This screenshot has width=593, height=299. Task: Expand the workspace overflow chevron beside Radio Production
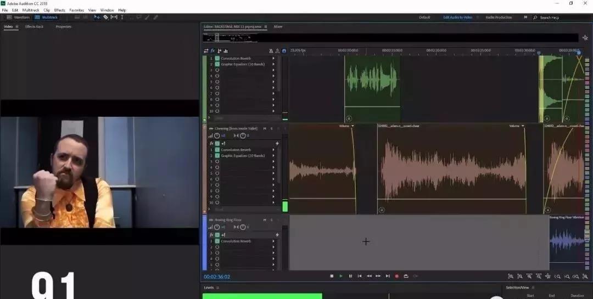[x=525, y=17]
